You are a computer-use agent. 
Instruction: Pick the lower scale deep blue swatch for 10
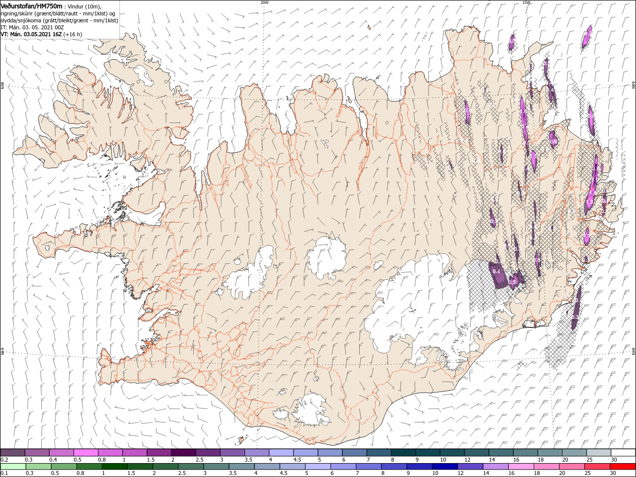tap(445, 467)
